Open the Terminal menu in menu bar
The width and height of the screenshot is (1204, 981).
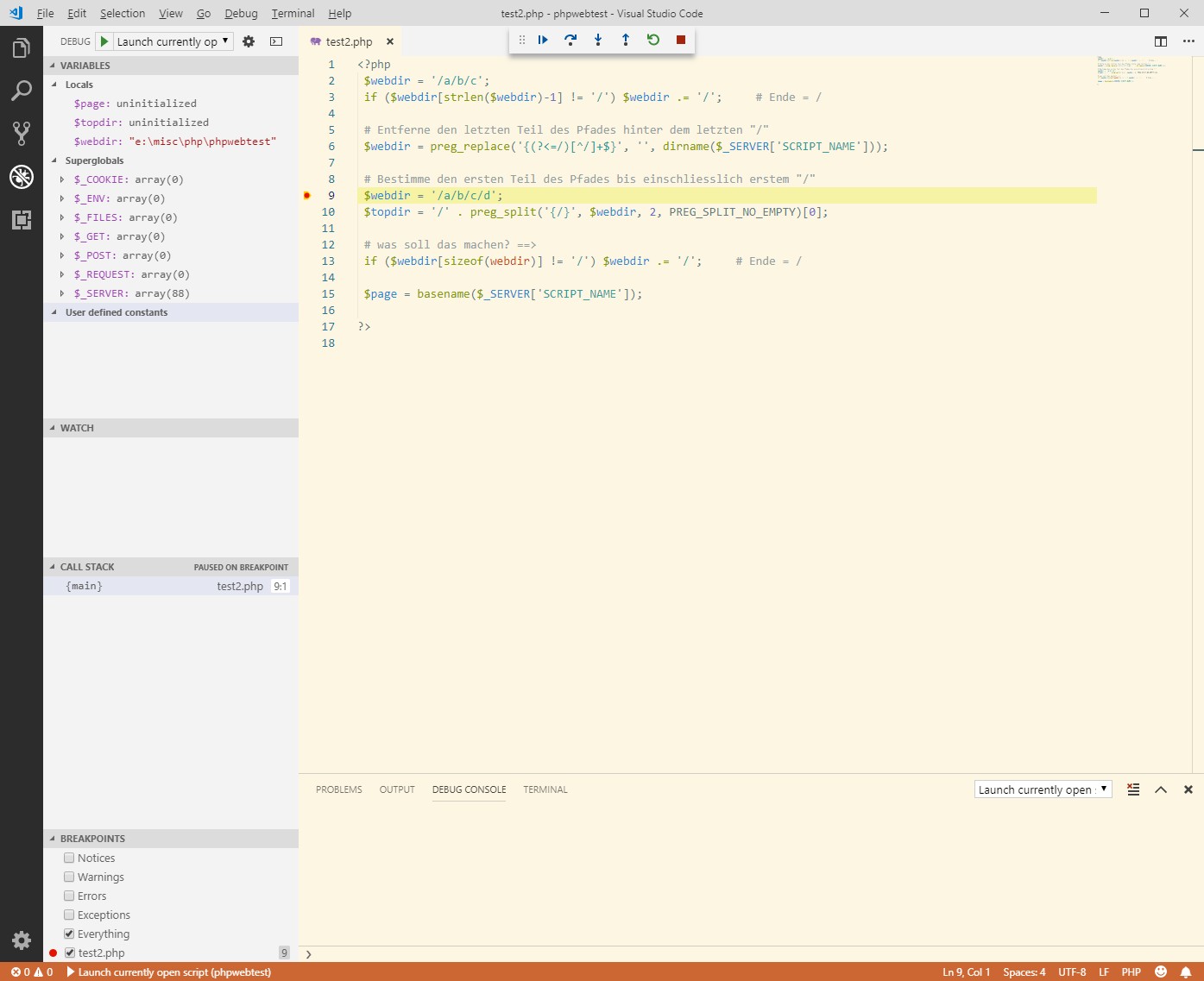pos(293,13)
